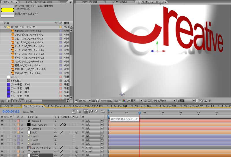Open the comp flowchart view icon in viewer footer
231x157 pixels.
[x=210, y=101]
